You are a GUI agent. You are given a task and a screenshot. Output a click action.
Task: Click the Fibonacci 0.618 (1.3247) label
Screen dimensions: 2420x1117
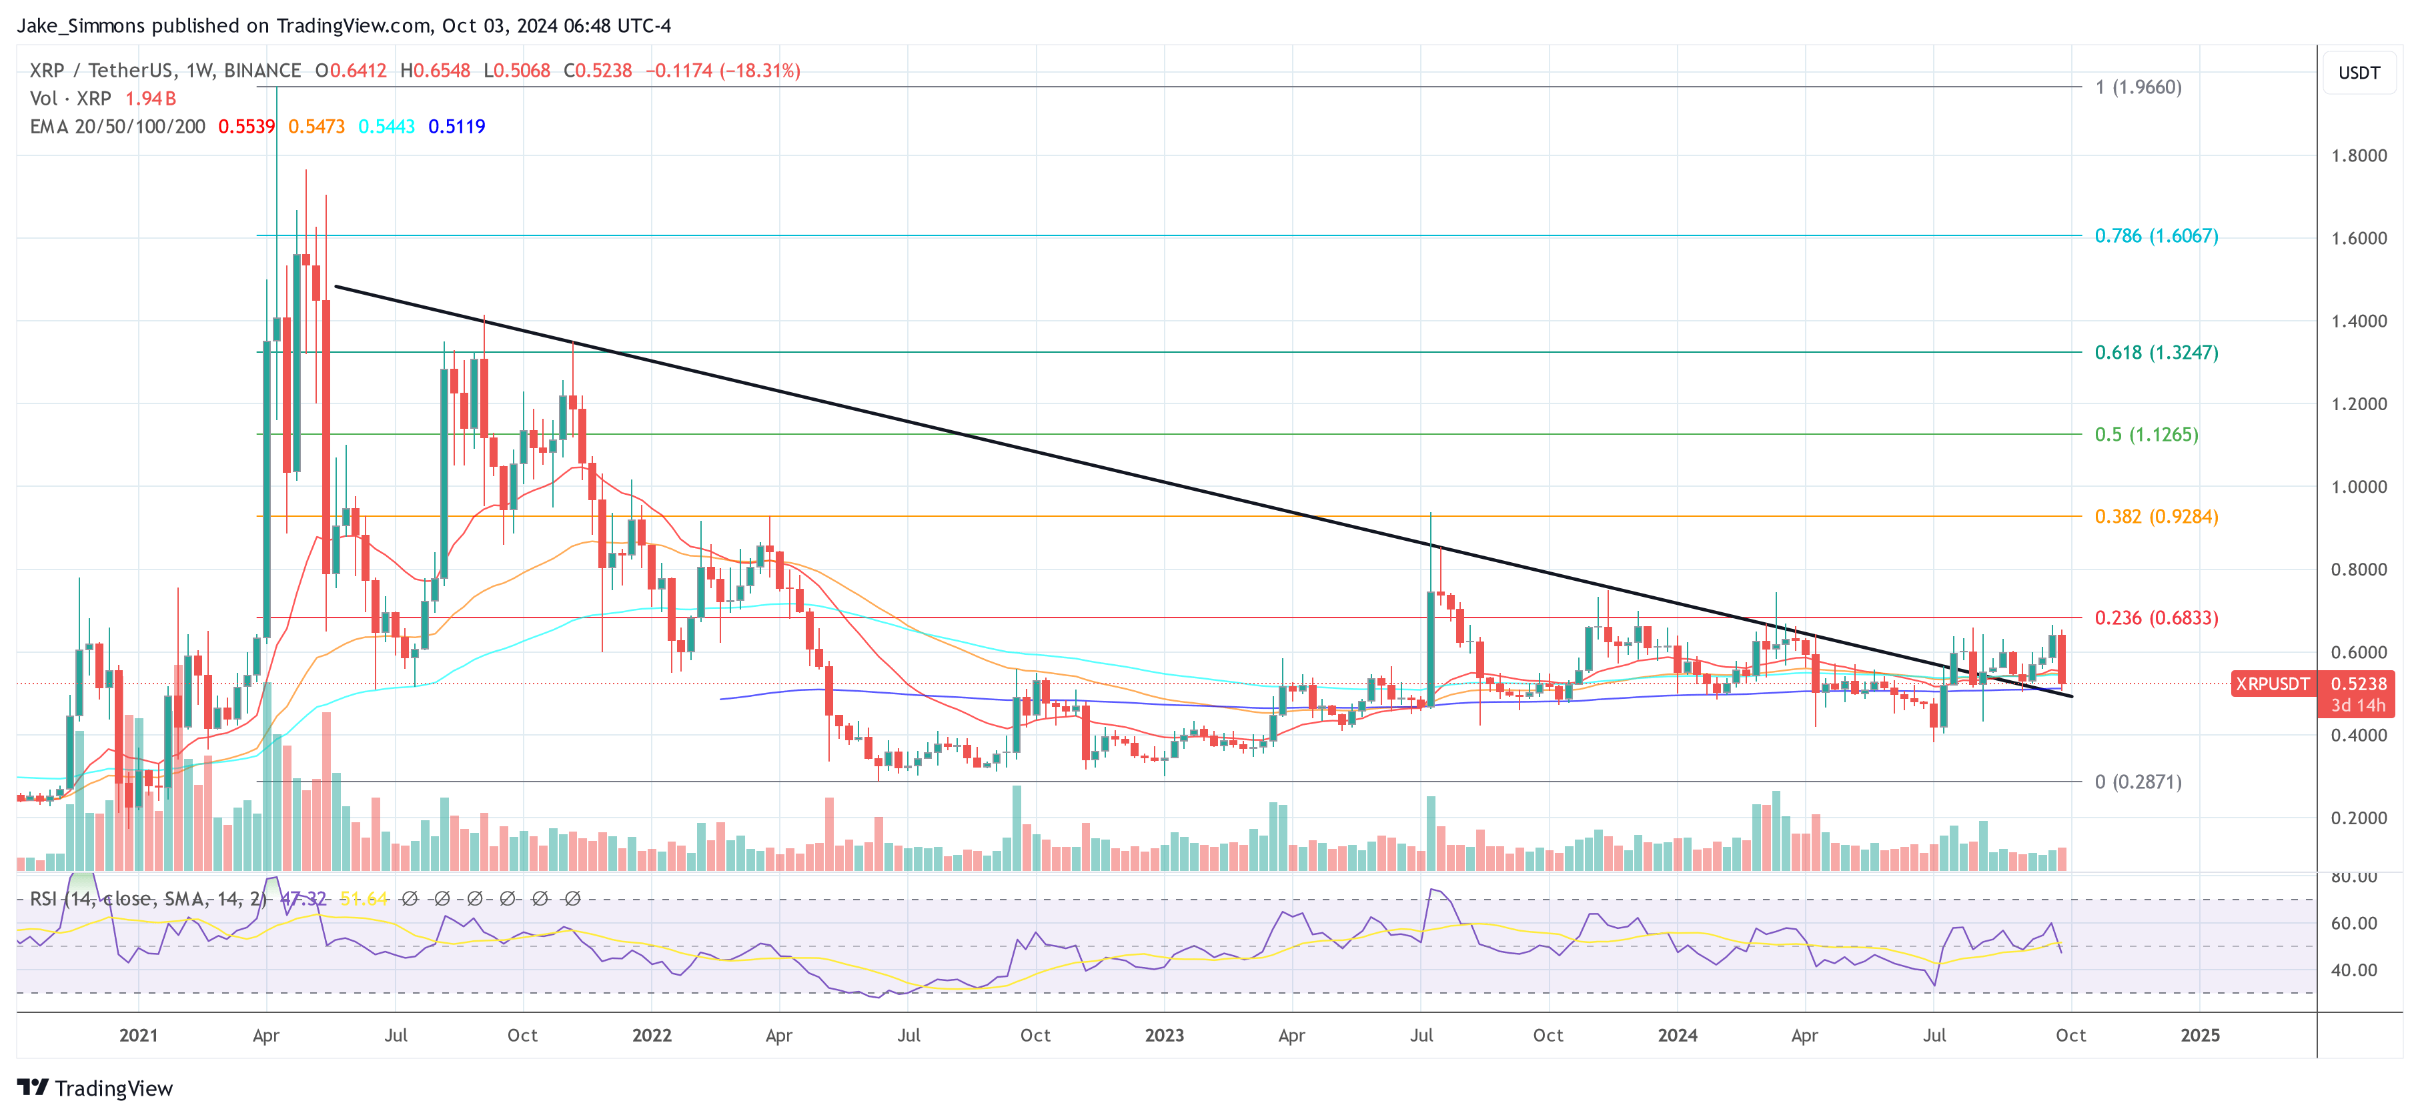pos(2157,352)
